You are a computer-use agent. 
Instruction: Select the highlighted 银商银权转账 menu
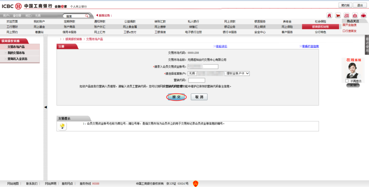(x=320, y=27)
